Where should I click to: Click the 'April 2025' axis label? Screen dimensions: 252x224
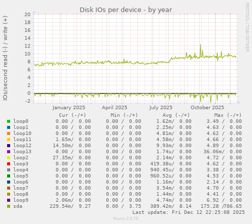[115, 108]
